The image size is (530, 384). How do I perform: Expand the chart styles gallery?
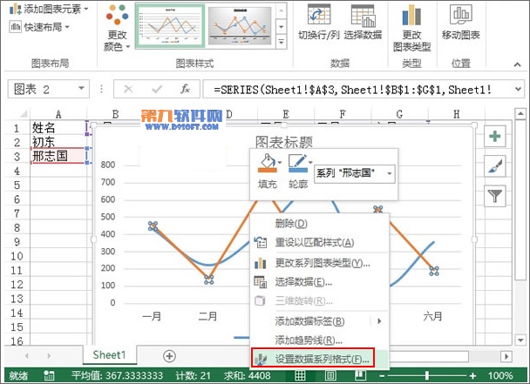coord(281,42)
